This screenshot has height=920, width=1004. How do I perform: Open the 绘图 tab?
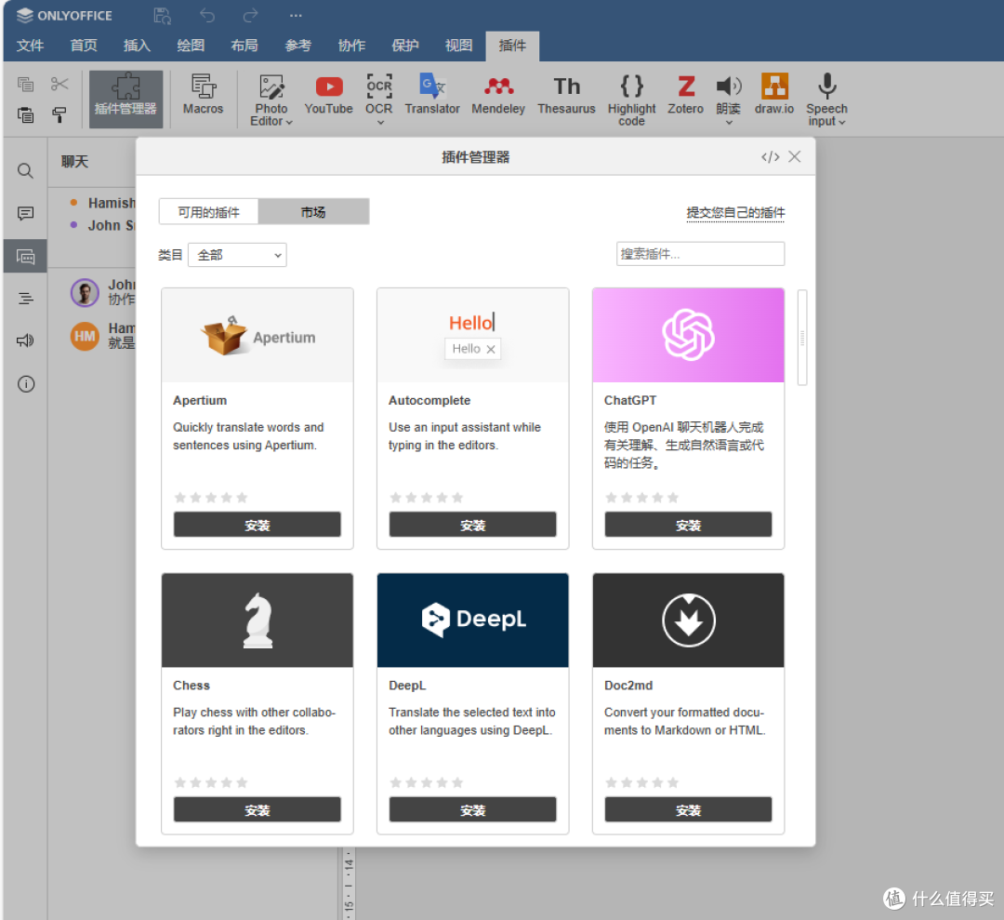coord(191,46)
